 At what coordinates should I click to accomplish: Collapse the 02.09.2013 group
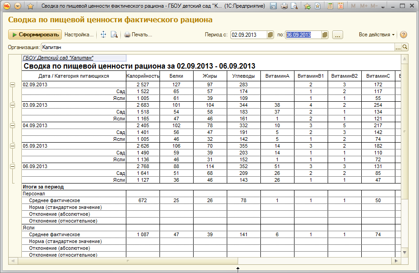(x=13, y=84)
